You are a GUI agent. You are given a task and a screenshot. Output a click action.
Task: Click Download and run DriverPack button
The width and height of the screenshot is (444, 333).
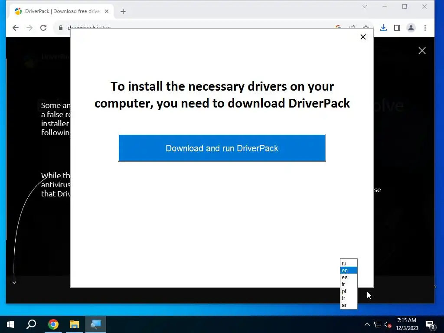pos(222,148)
